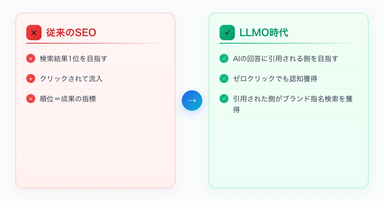Click the text ゼロクリックでも認知獲得
This screenshot has height=201, width=384.
tap(275, 79)
